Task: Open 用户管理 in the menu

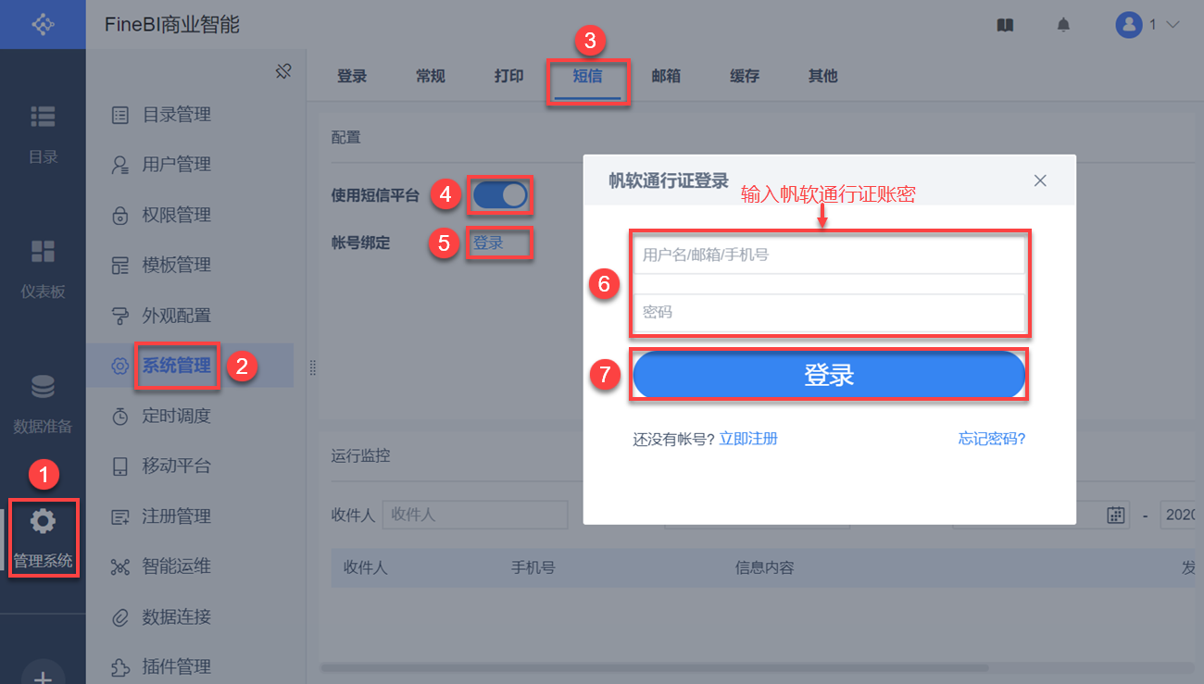Action: tap(177, 166)
